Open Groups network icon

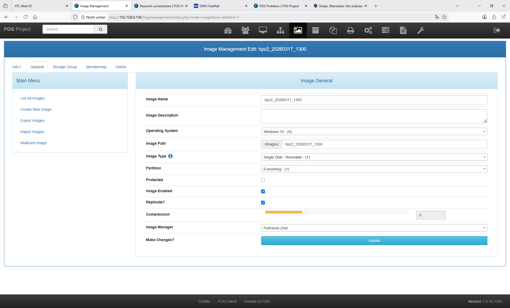pos(280,31)
